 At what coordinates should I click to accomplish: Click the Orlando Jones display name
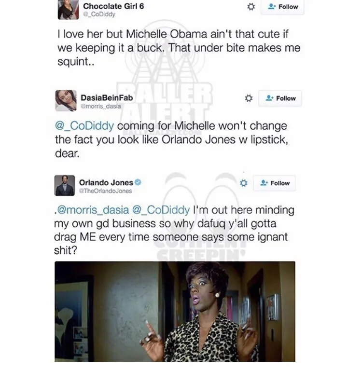[106, 182]
